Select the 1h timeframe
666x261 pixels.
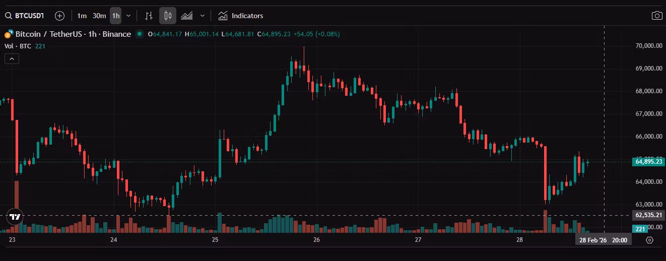pos(116,16)
